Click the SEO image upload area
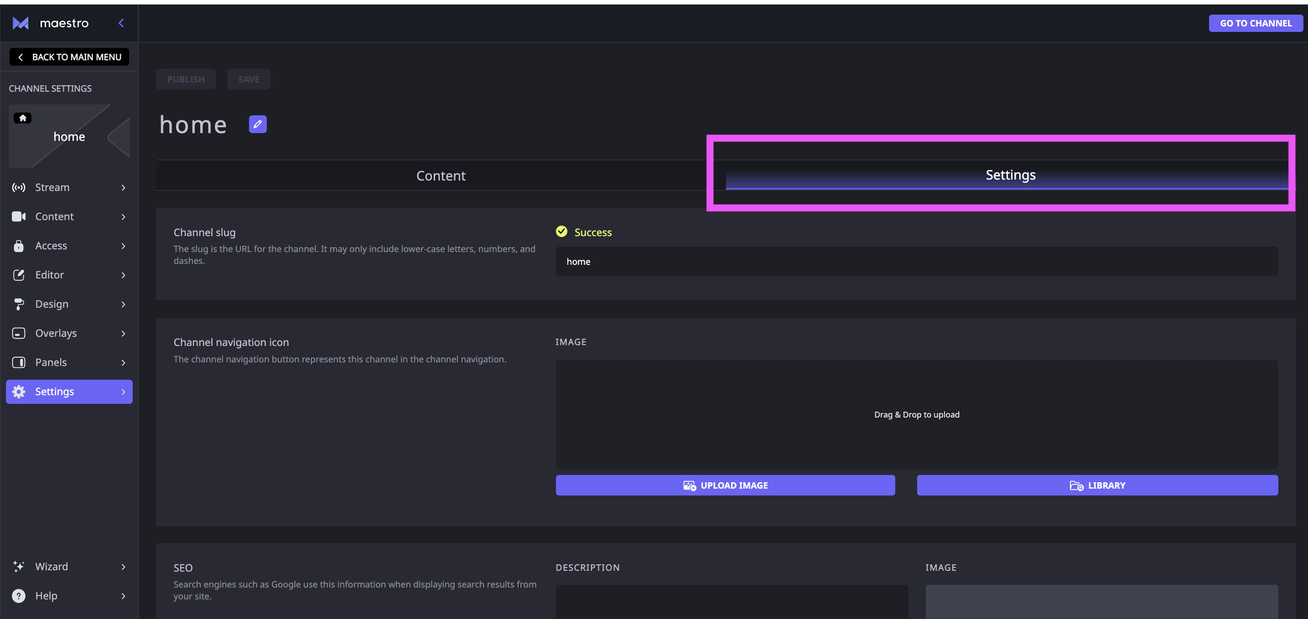The height and width of the screenshot is (619, 1308). pos(1102,602)
